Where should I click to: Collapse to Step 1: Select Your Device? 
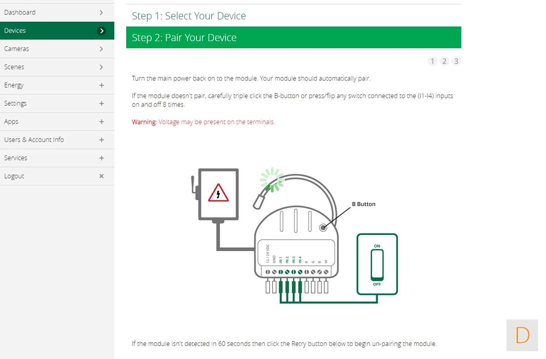click(189, 16)
